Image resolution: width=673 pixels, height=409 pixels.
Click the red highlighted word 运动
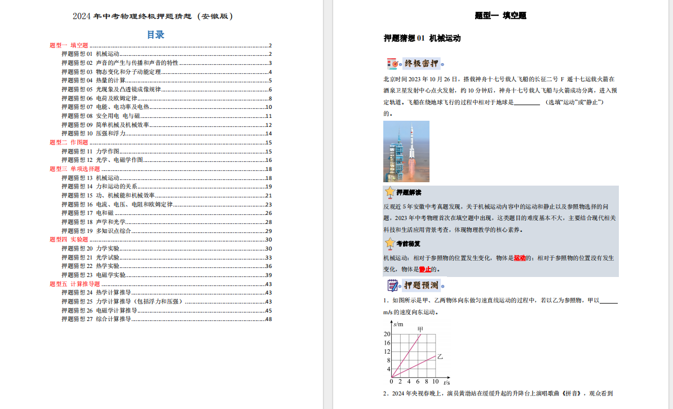click(519, 258)
